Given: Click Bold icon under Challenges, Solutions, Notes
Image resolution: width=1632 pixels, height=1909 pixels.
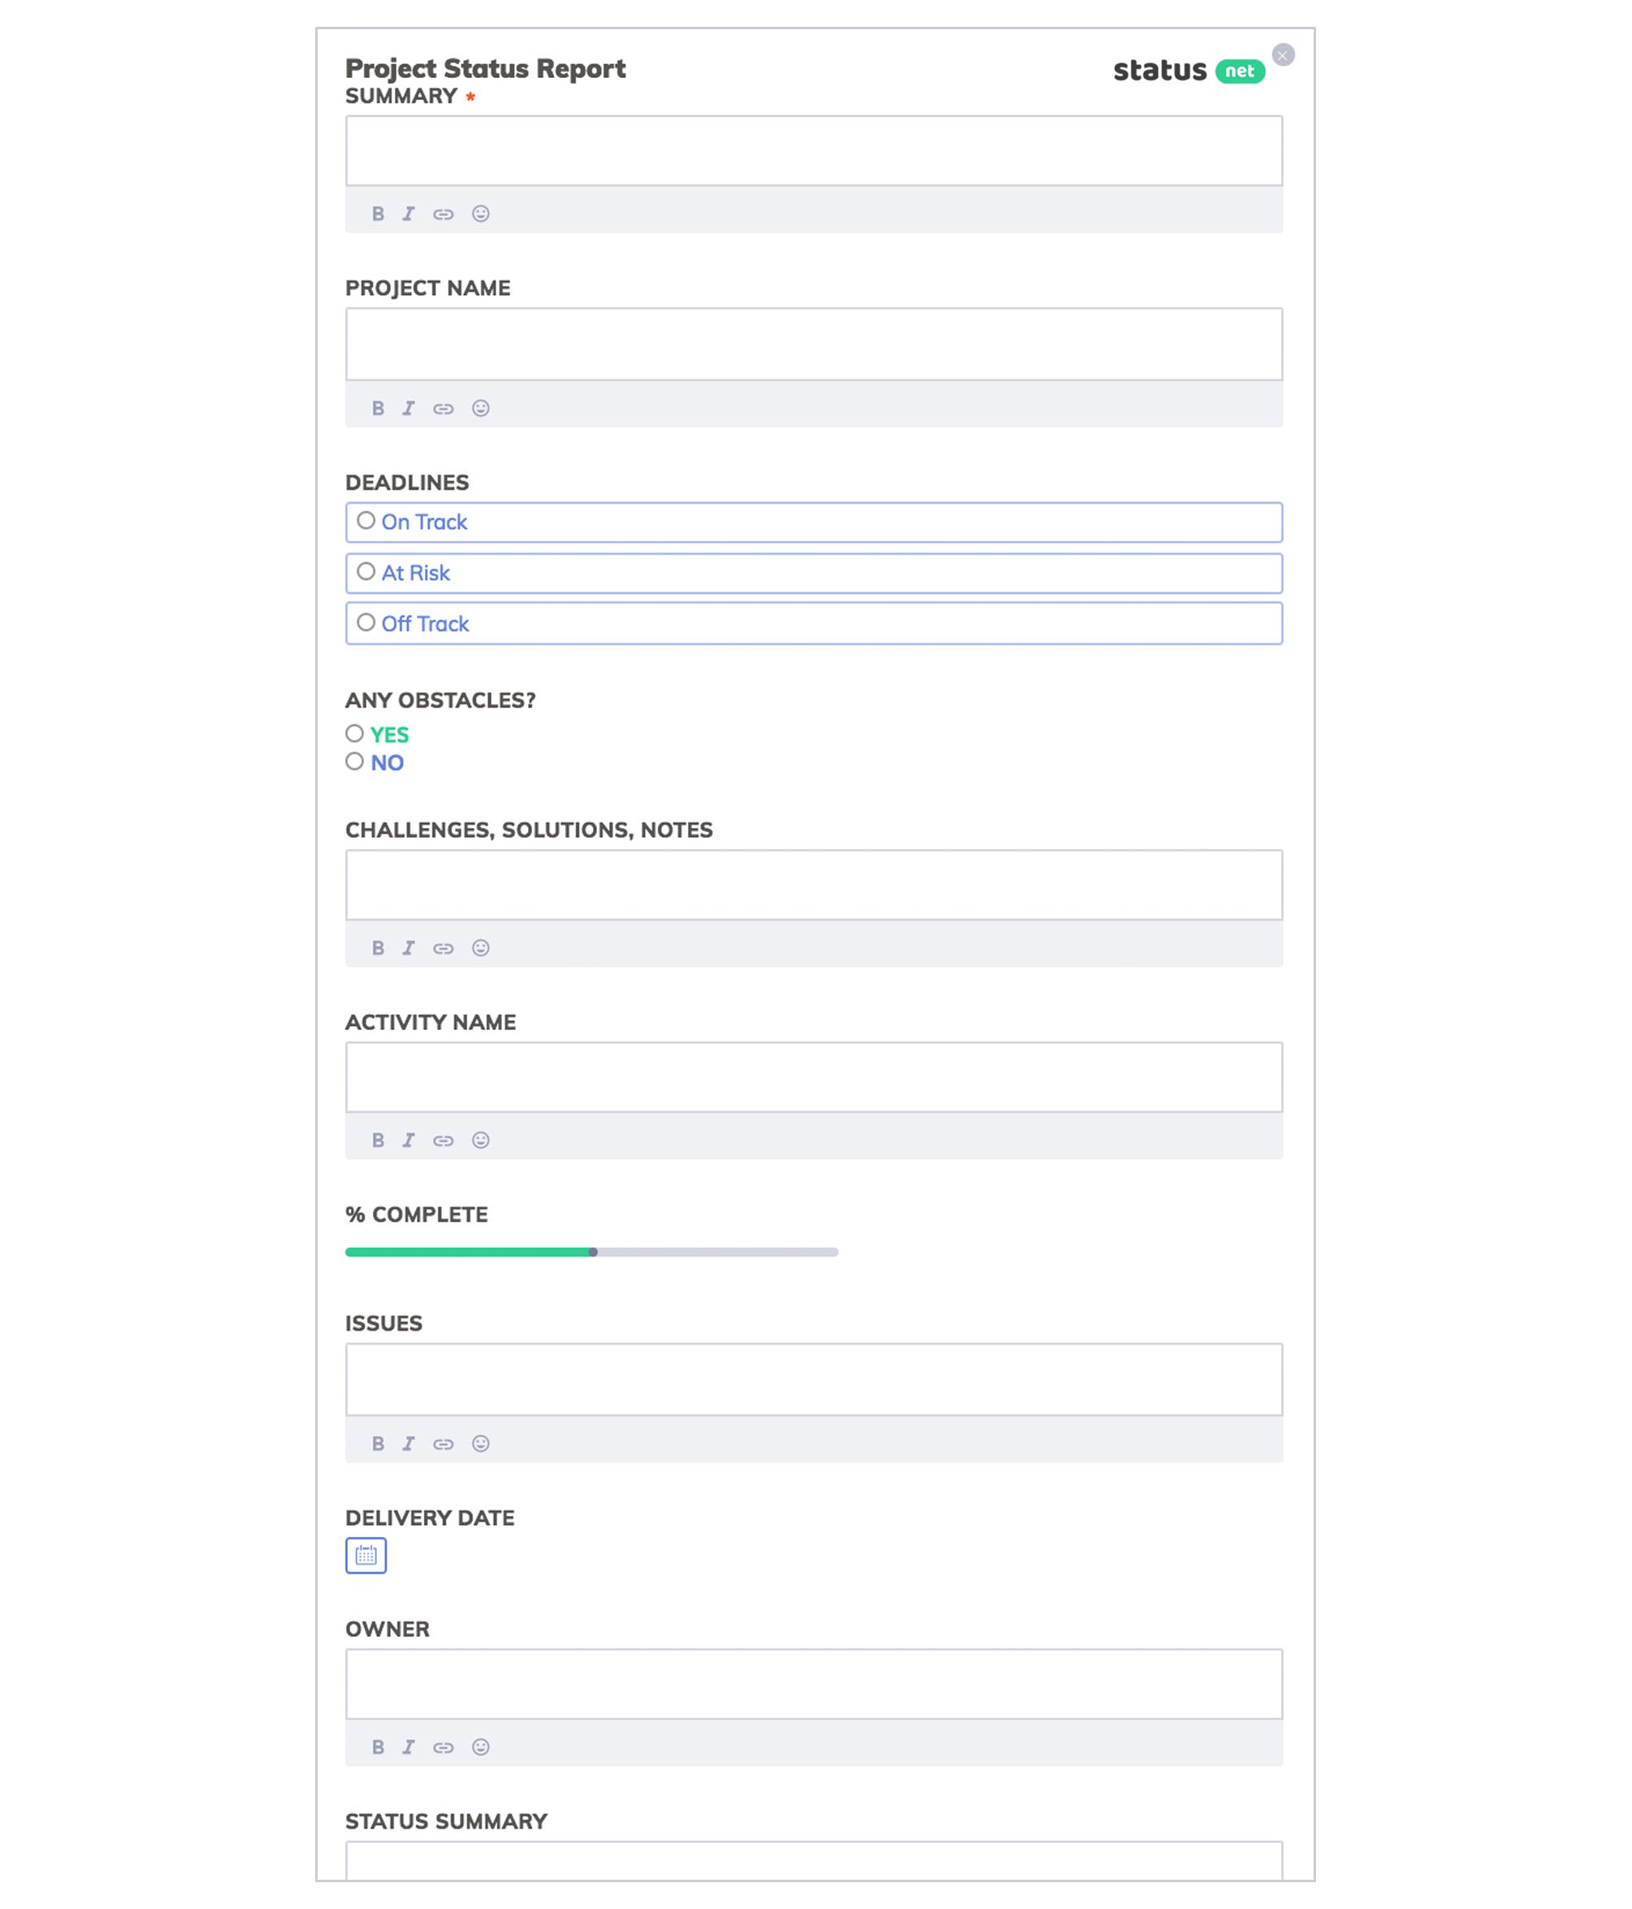Looking at the screenshot, I should tap(378, 948).
